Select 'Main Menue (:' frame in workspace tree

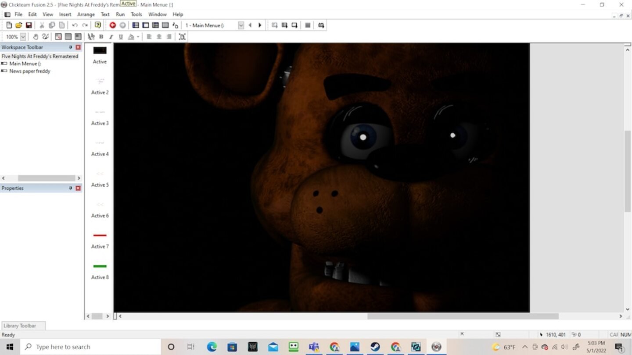pos(25,64)
